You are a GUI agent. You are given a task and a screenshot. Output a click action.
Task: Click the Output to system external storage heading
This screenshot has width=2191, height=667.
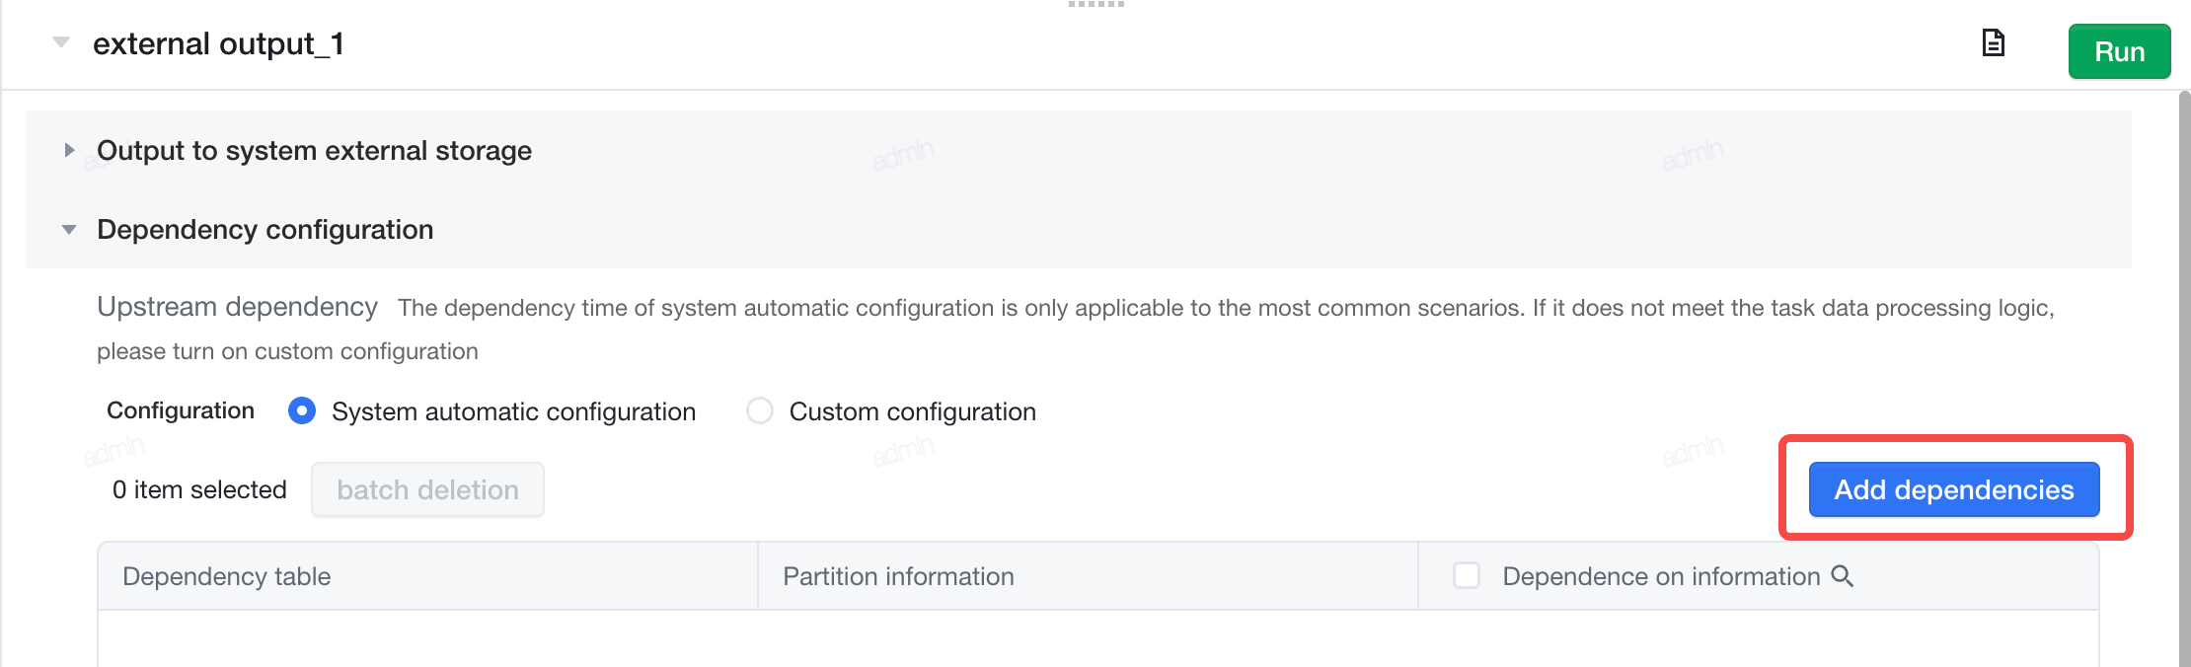coord(314,150)
